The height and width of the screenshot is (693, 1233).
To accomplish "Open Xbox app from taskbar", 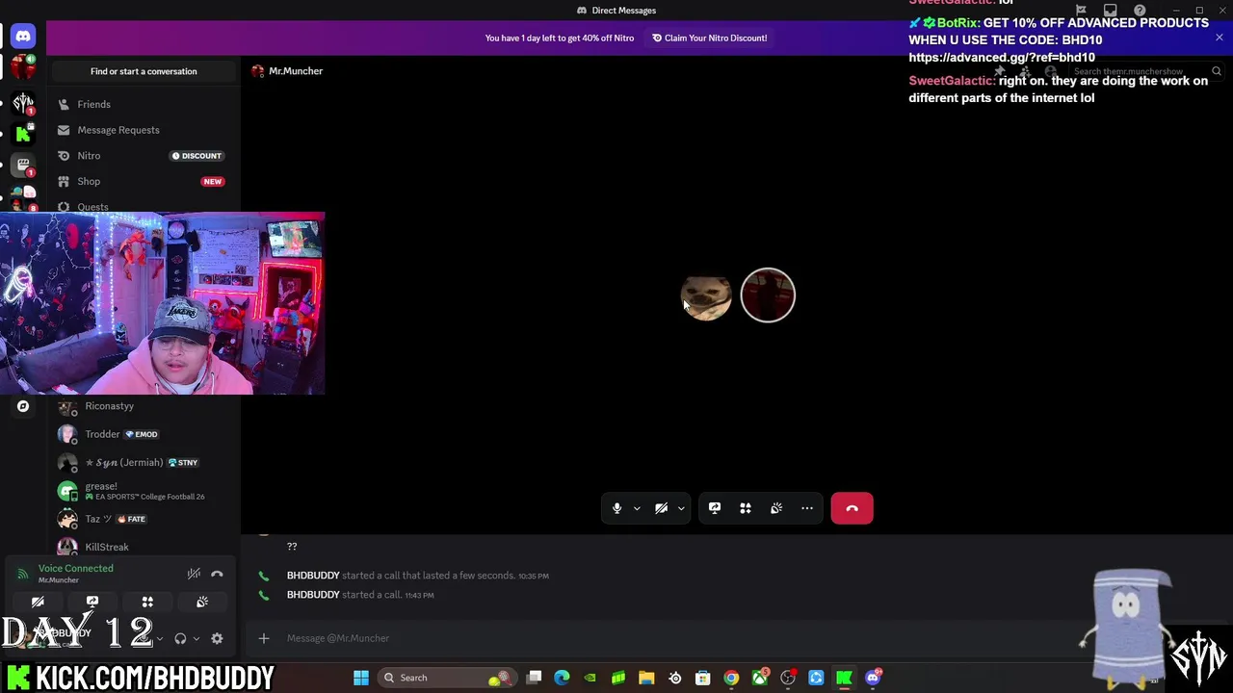I will coord(760,678).
